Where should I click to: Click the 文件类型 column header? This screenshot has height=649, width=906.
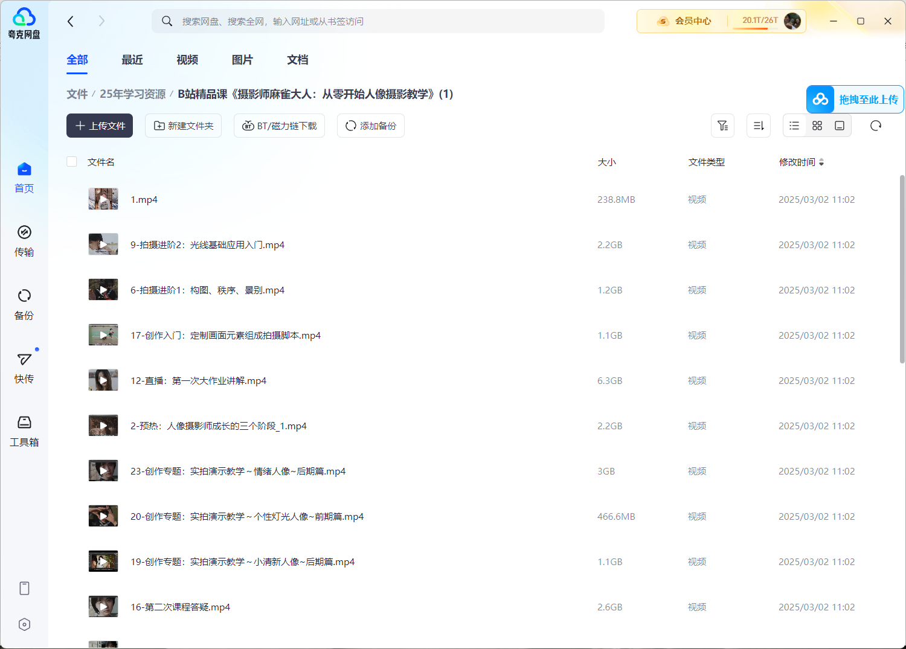[706, 162]
